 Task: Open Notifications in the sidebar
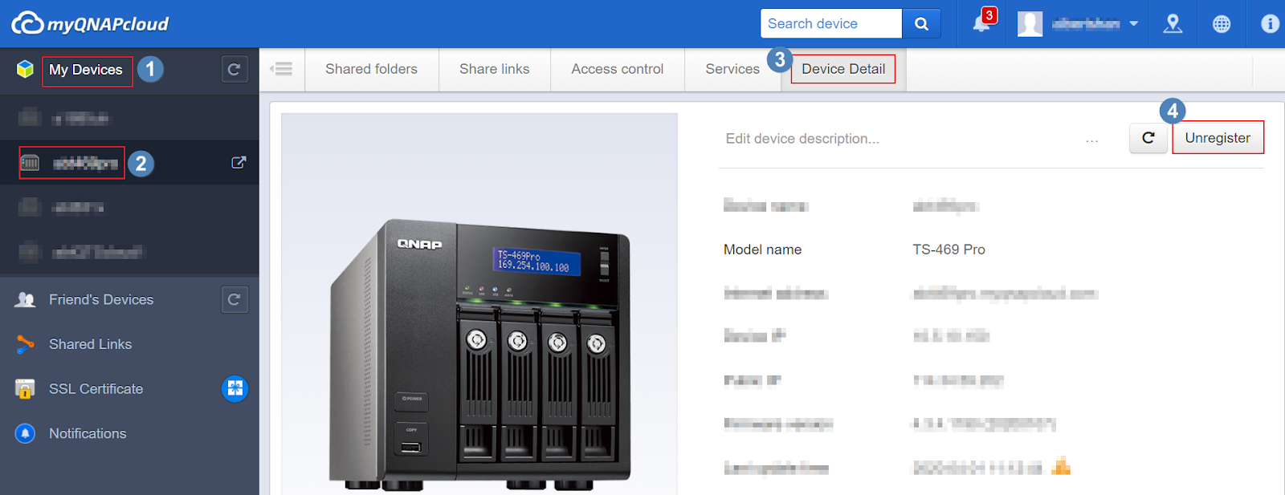pos(88,433)
